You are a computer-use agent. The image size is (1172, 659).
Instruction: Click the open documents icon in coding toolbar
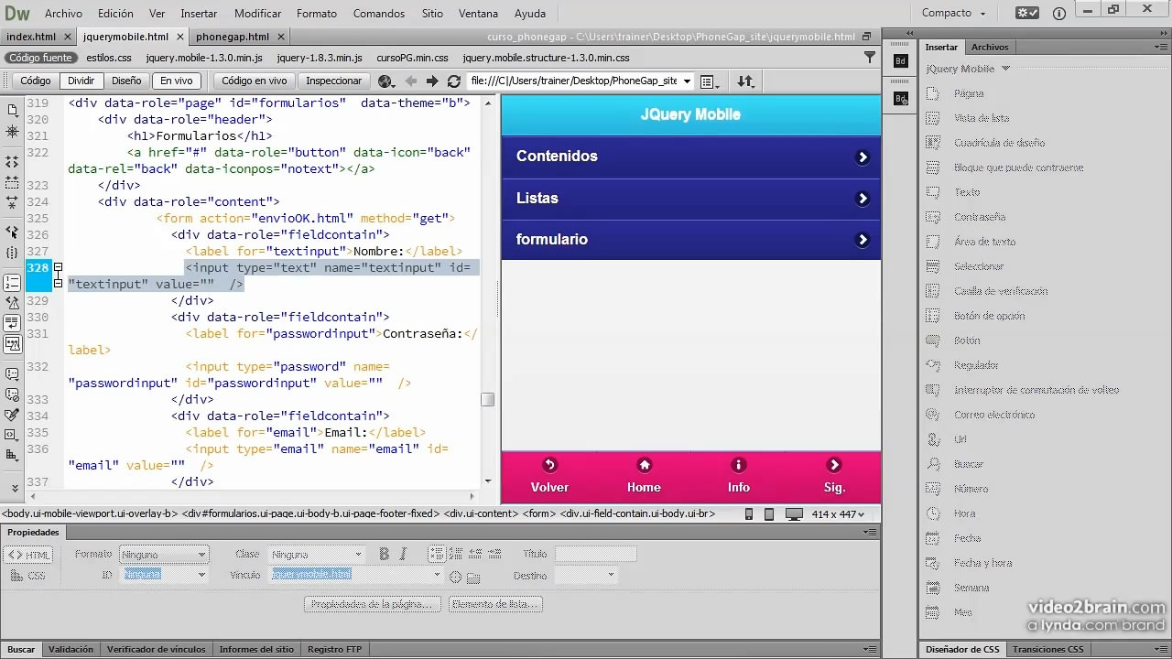click(12, 110)
